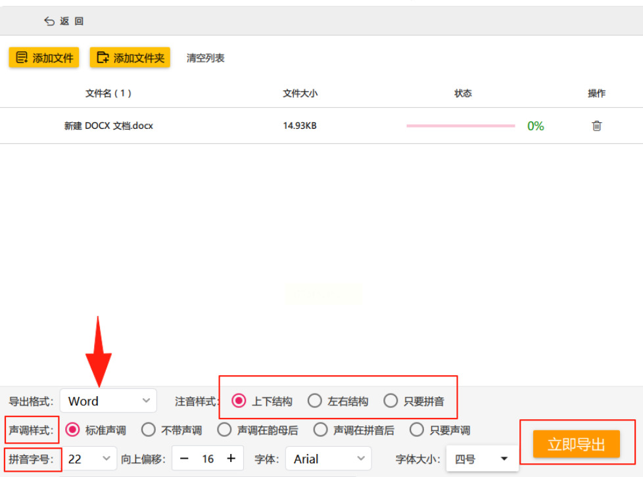
Task: Open the 导出格式 Word dropdown
Action: point(108,401)
